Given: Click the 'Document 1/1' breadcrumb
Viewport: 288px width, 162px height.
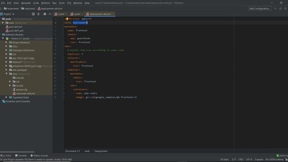Looking at the screenshot, I should pos(72,151).
